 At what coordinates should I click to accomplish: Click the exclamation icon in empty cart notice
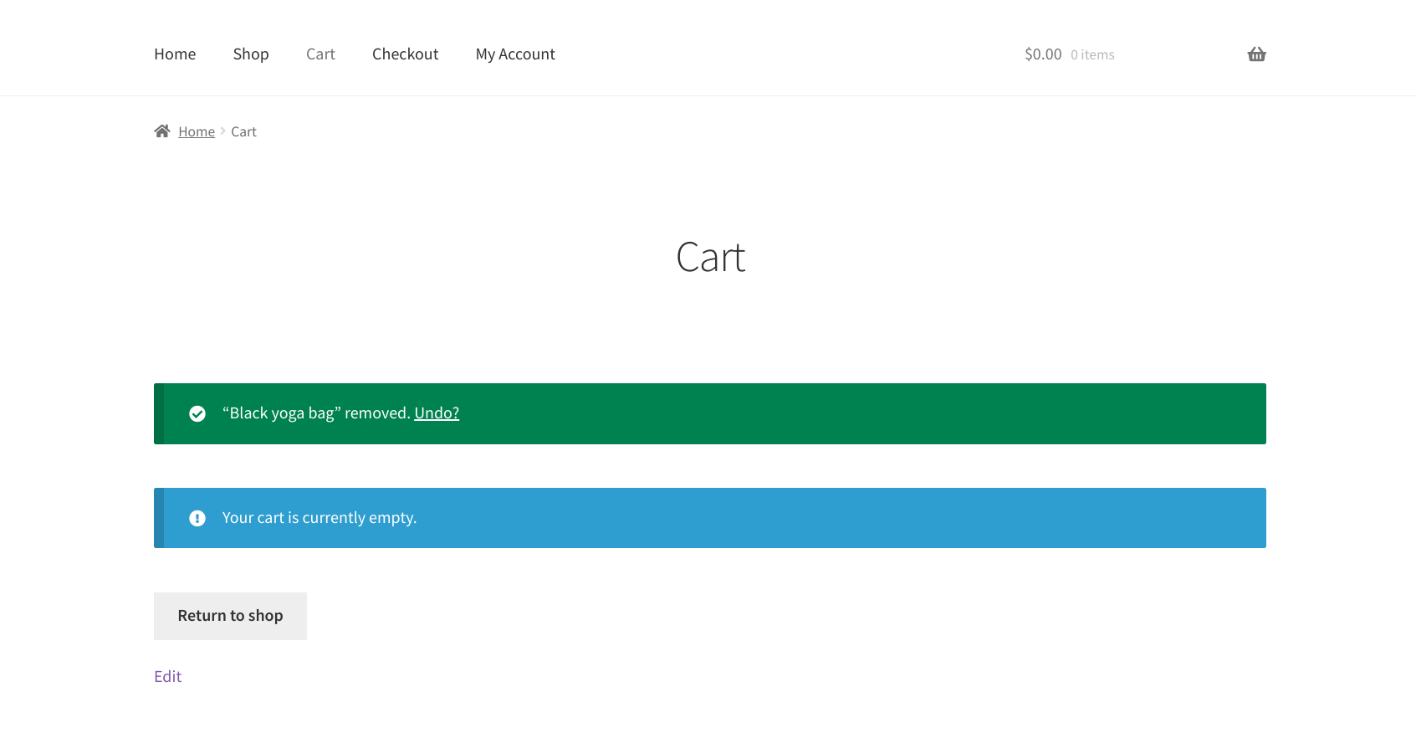tap(197, 518)
